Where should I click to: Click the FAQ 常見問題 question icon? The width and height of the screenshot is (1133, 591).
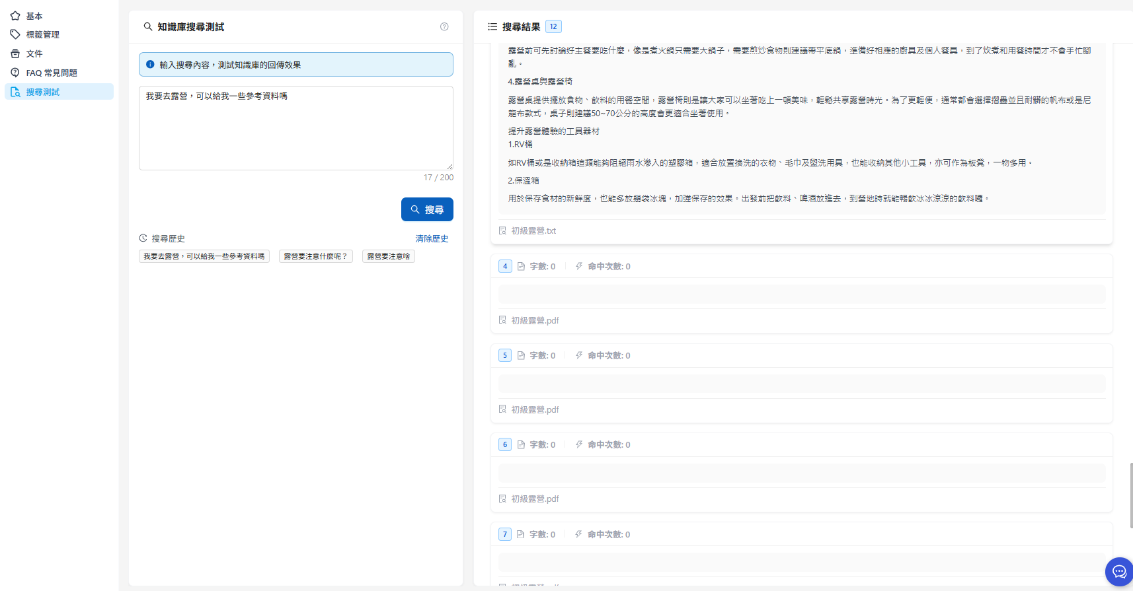click(15, 73)
